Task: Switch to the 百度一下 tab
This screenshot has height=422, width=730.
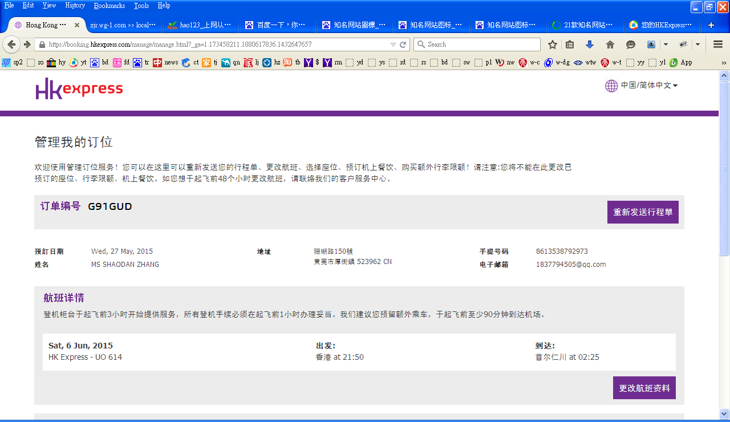Action: (x=277, y=25)
